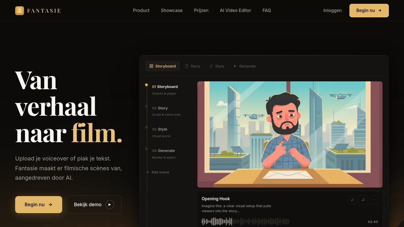Click hero Begin nu button
This screenshot has width=404, height=227.
pos(39,205)
